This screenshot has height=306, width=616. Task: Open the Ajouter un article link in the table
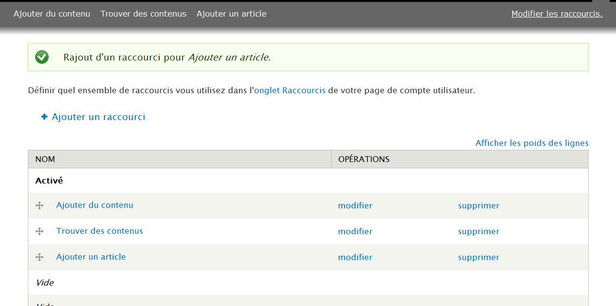[x=91, y=257]
